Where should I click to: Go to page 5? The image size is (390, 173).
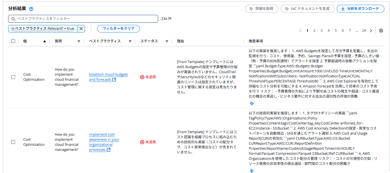tap(336, 31)
